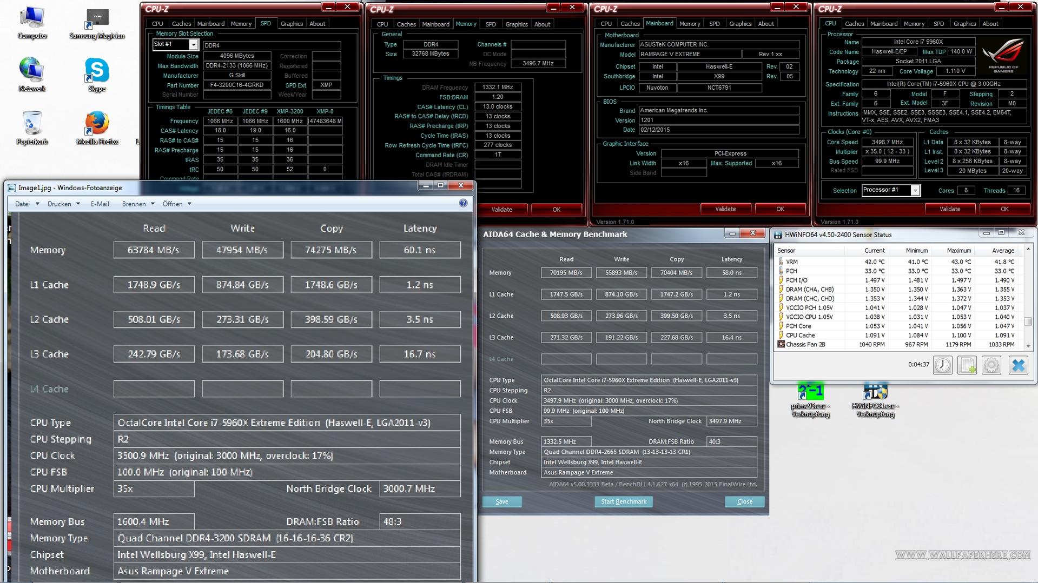
Task: Click the logging sheet icon in HWiNFO64
Action: 967,365
